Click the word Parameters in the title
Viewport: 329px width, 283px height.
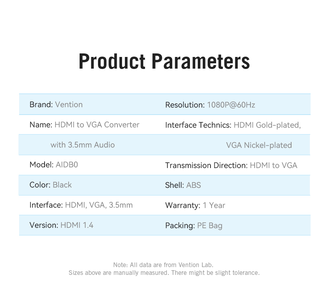point(201,62)
